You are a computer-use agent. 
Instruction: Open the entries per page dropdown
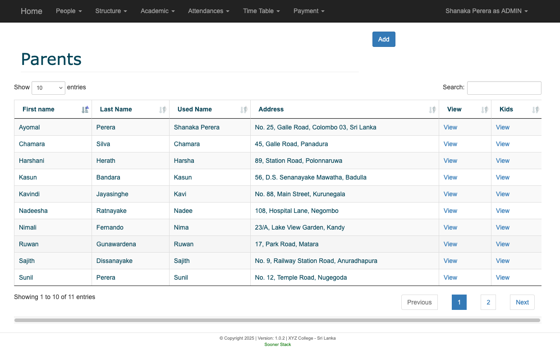coord(48,88)
